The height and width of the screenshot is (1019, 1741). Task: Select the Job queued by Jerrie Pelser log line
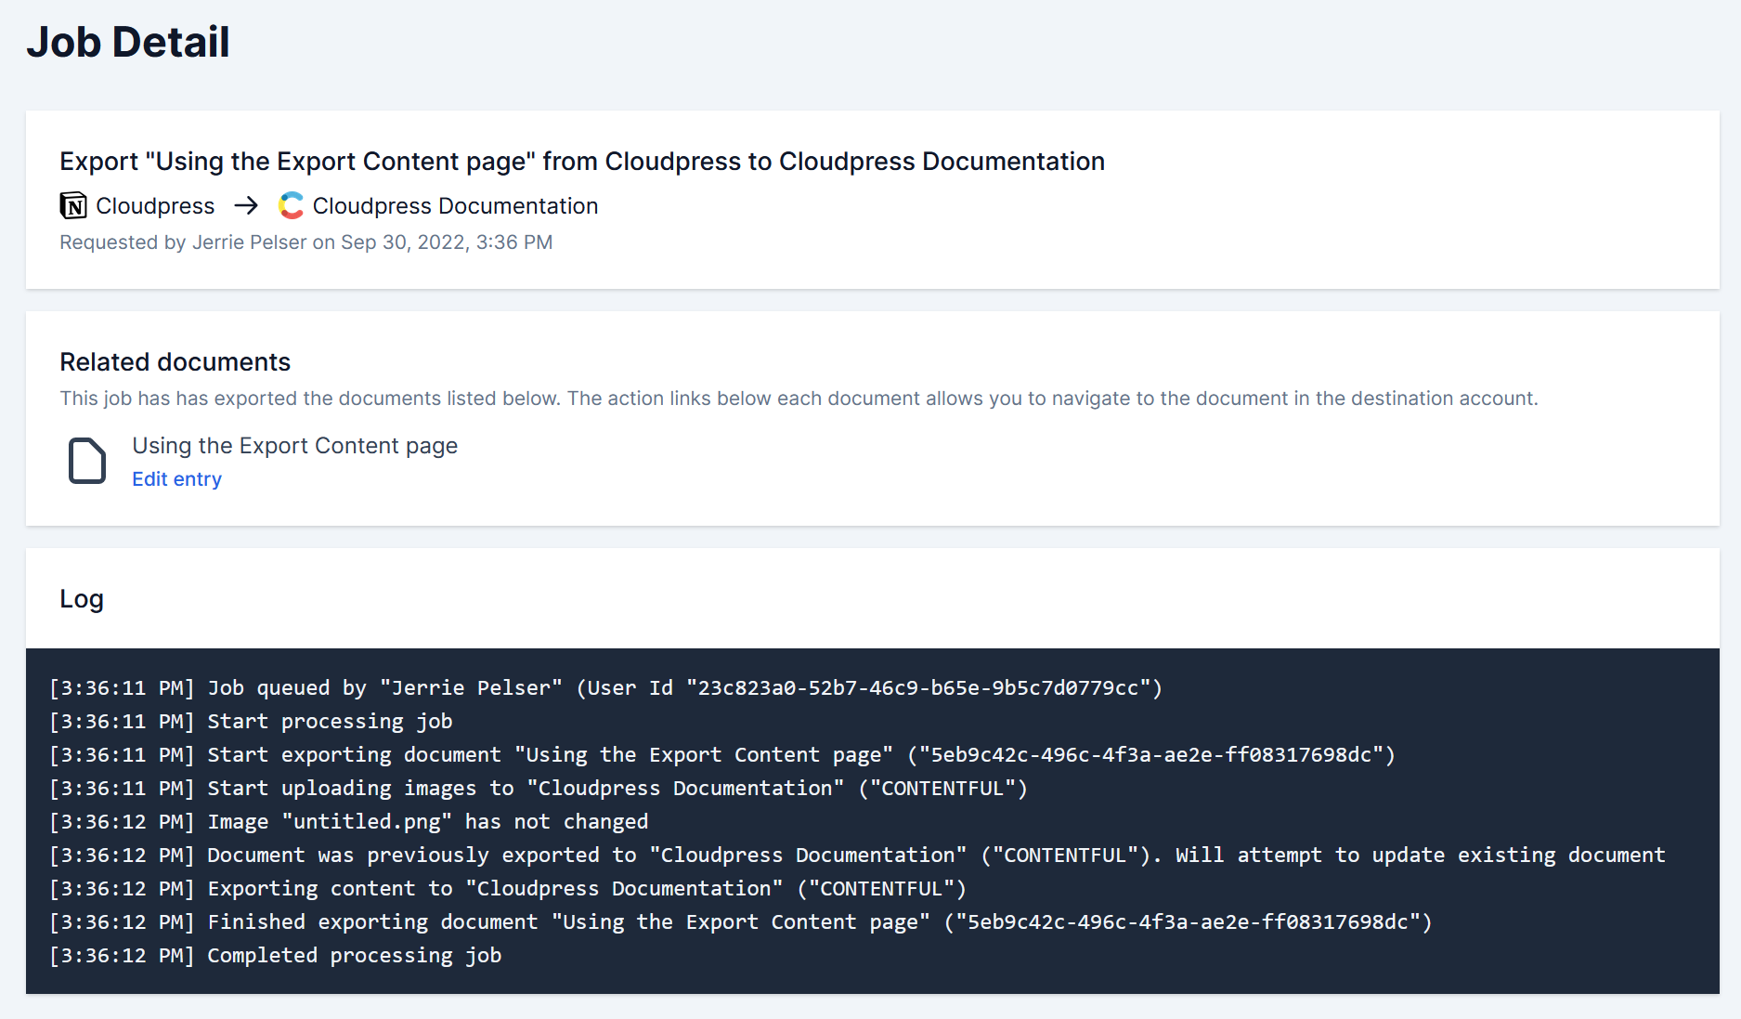(x=606, y=688)
